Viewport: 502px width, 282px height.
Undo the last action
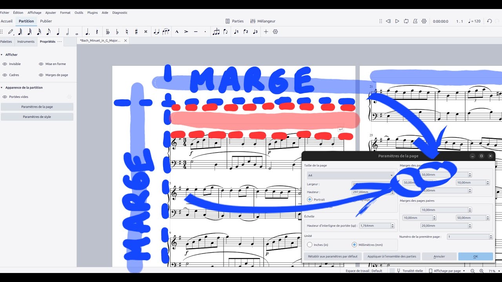489,21
